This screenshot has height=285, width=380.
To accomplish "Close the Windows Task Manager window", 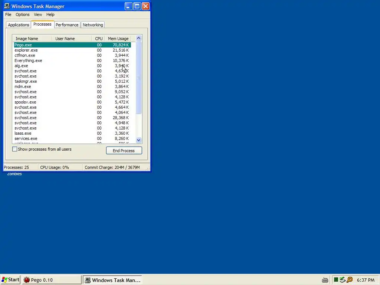I will (145, 6).
